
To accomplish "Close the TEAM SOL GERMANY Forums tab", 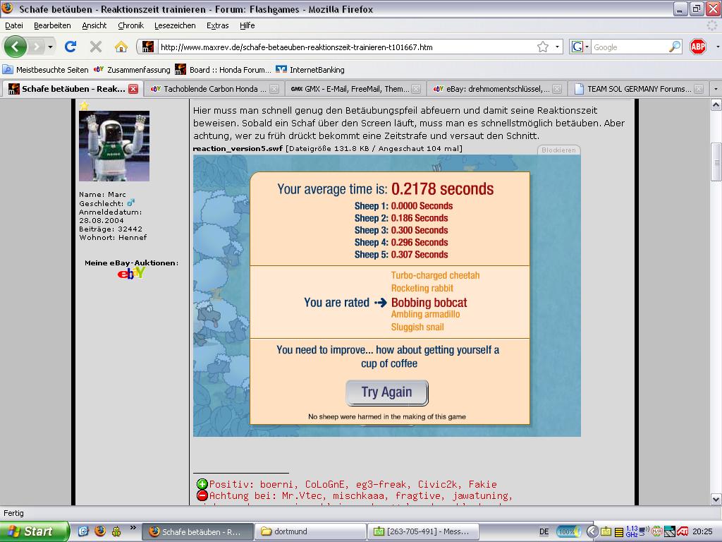I will (x=699, y=89).
